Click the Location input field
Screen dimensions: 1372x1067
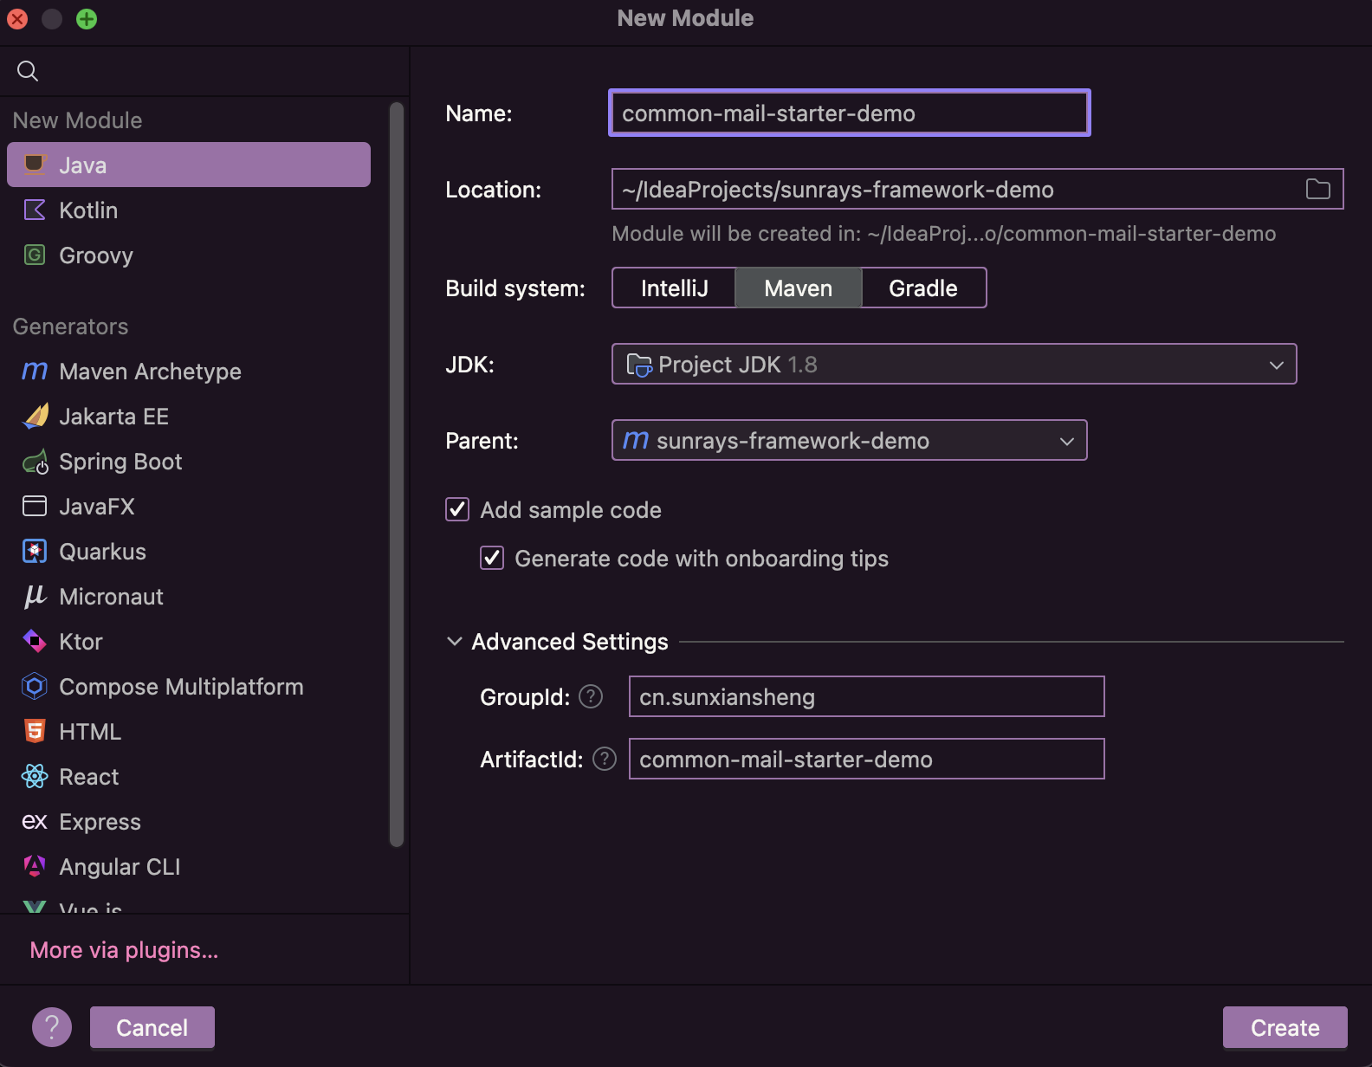[x=977, y=189]
